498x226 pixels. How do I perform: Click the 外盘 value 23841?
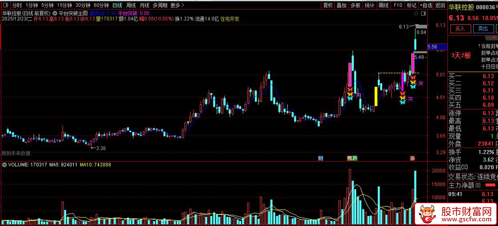click(x=485, y=143)
